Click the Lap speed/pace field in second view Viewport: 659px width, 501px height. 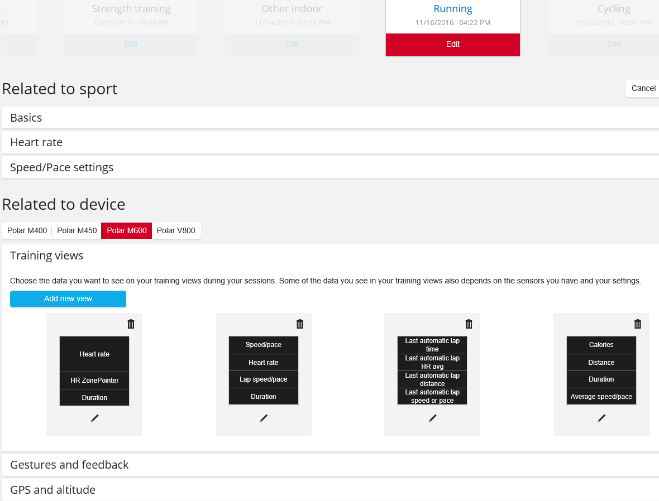[264, 379]
